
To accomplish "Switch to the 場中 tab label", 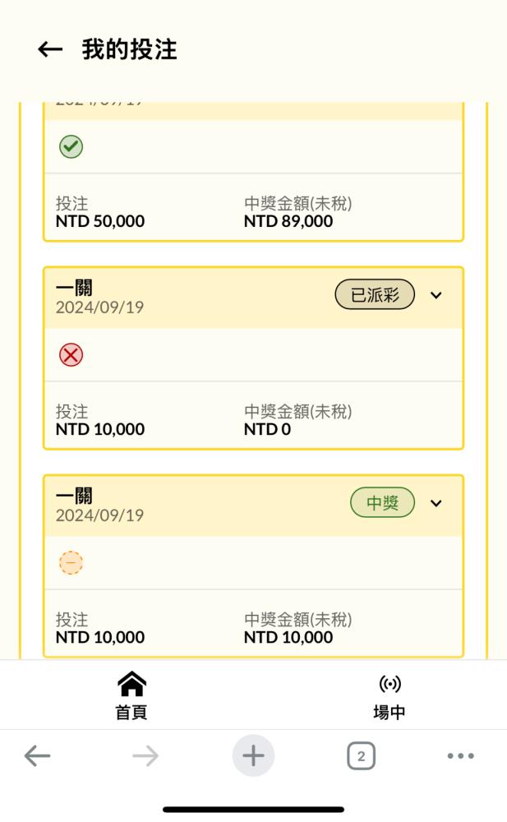I will point(389,713).
